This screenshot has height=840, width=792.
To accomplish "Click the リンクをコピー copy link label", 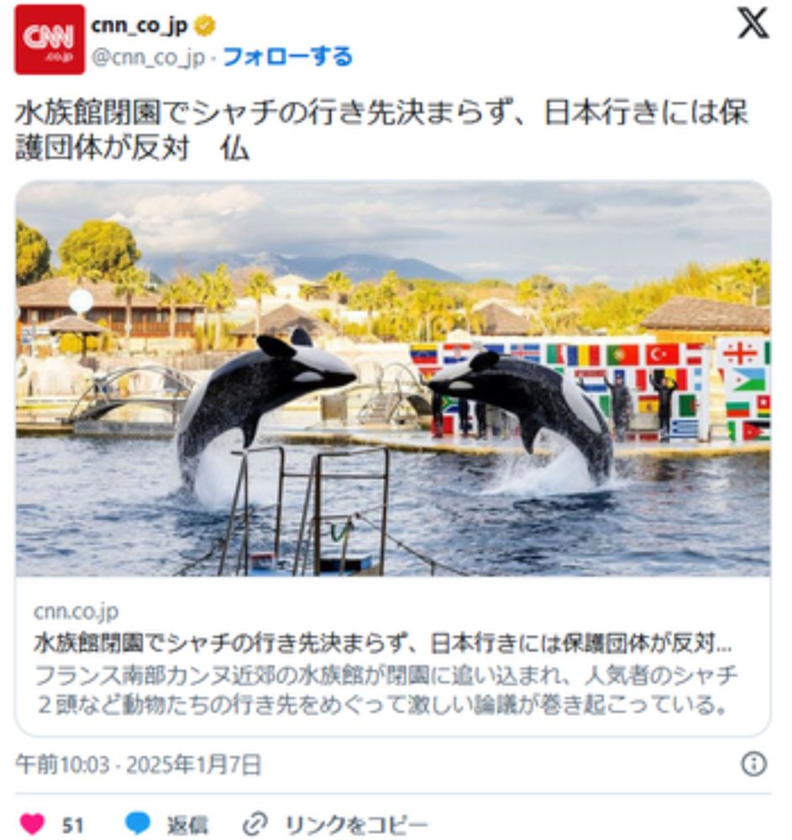I will [357, 825].
